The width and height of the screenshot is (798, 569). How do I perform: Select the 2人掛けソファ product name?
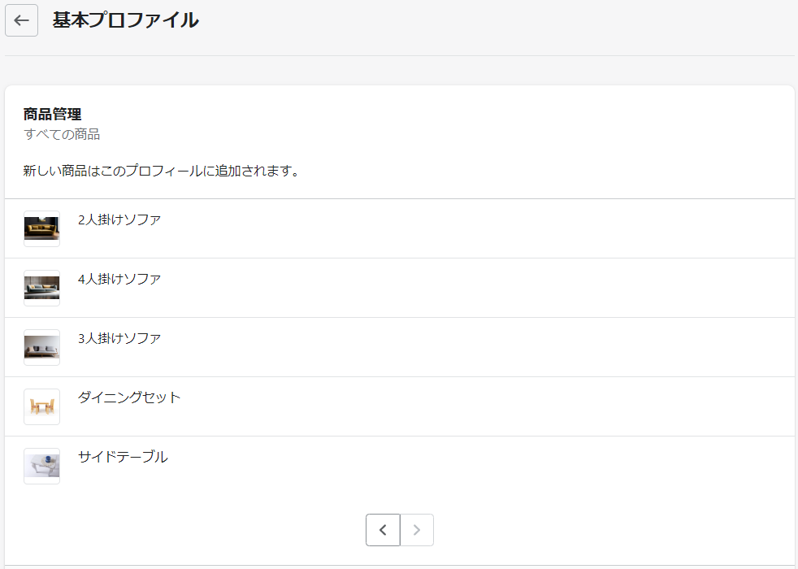click(119, 219)
